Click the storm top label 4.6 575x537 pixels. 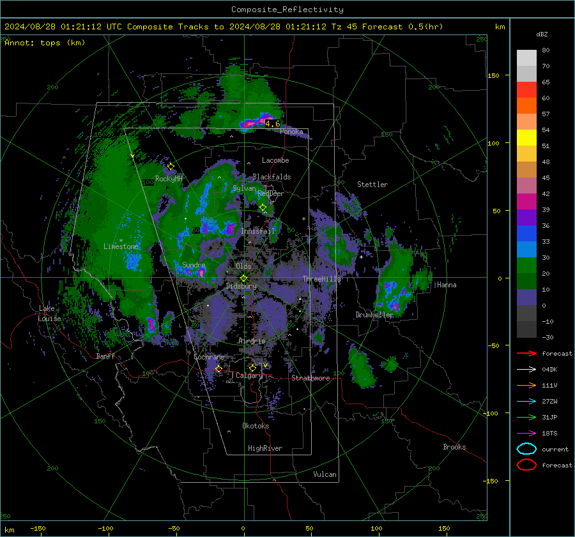[272, 123]
